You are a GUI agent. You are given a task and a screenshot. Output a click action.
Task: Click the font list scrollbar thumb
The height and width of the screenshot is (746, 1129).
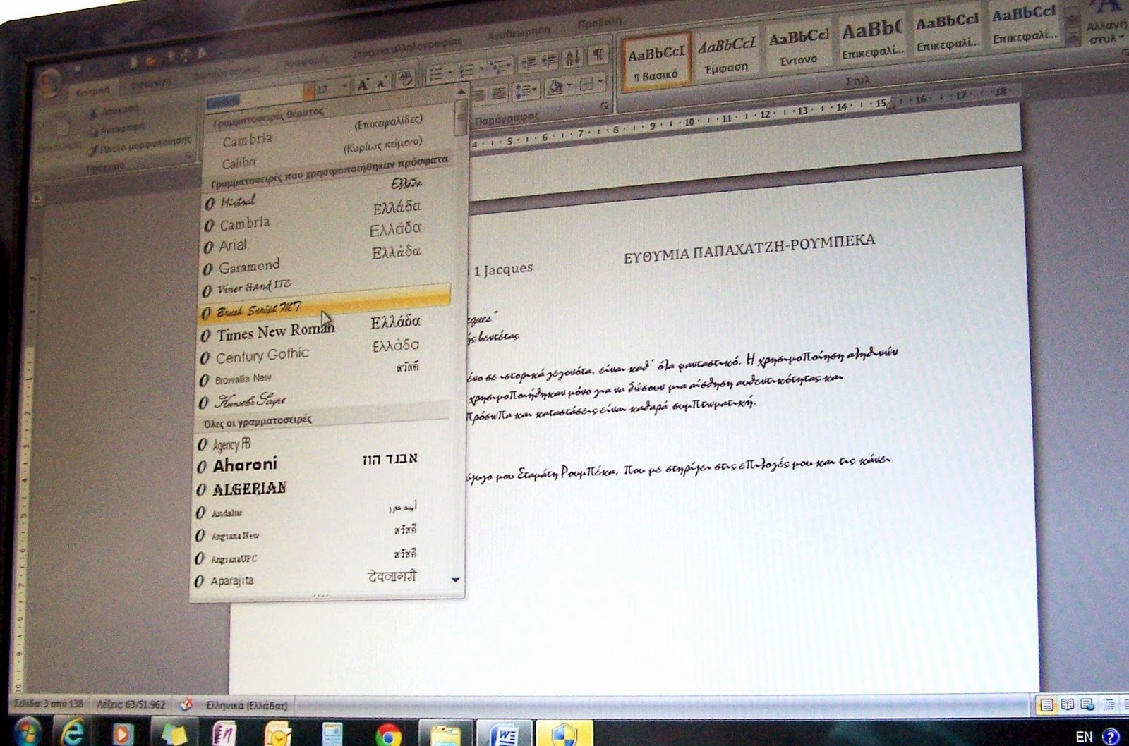pyautogui.click(x=461, y=116)
